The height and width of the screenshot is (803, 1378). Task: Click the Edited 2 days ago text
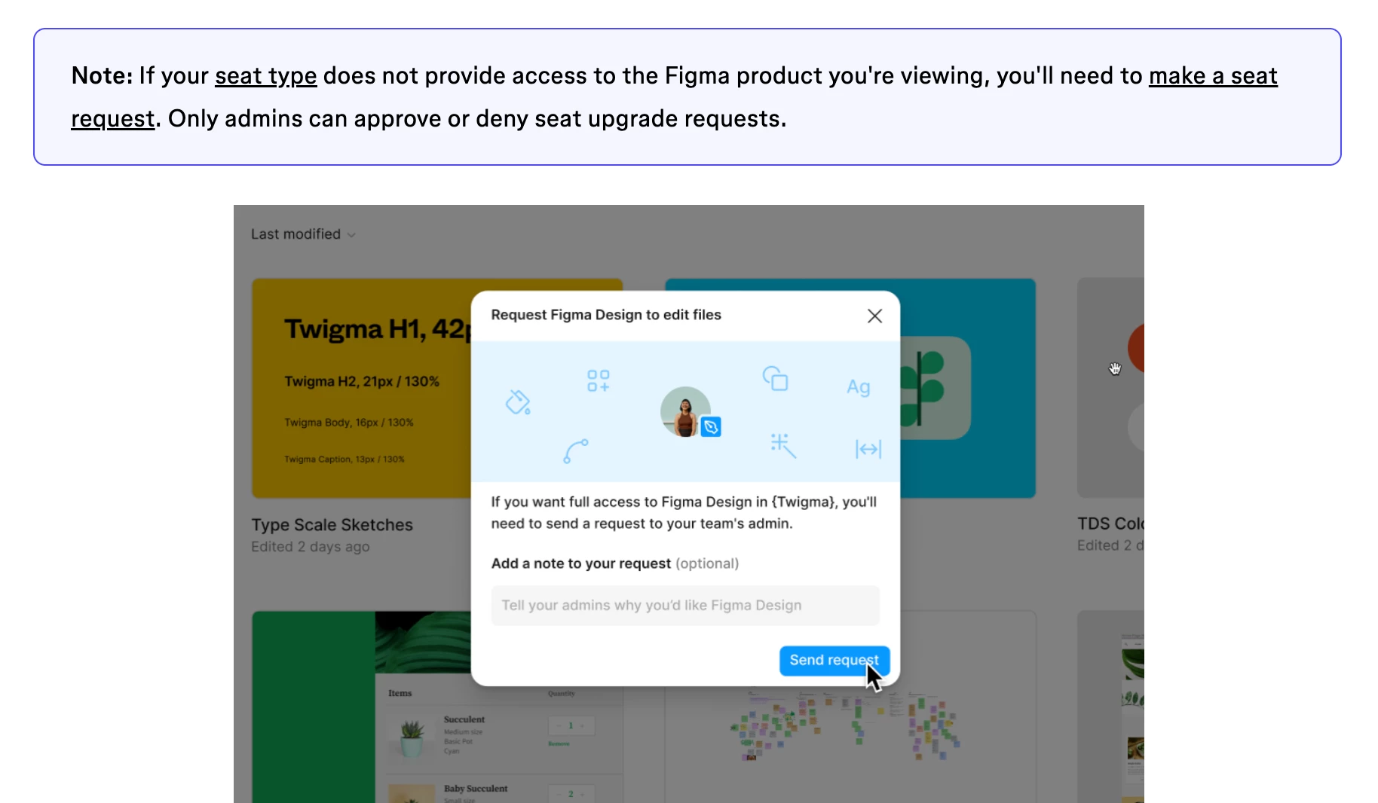tap(311, 547)
